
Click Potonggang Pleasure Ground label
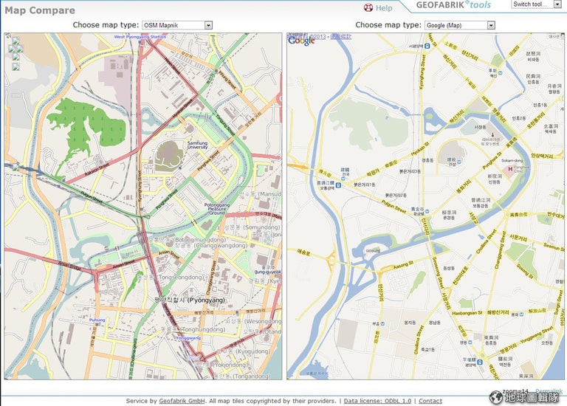point(217,209)
